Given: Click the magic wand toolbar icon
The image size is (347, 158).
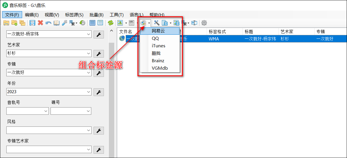Looking at the screenshot, I should coord(157,23).
